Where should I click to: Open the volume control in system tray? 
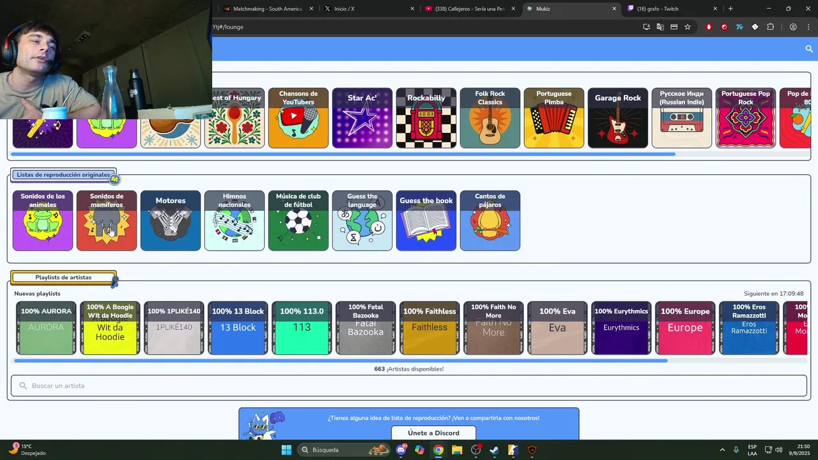point(778,450)
